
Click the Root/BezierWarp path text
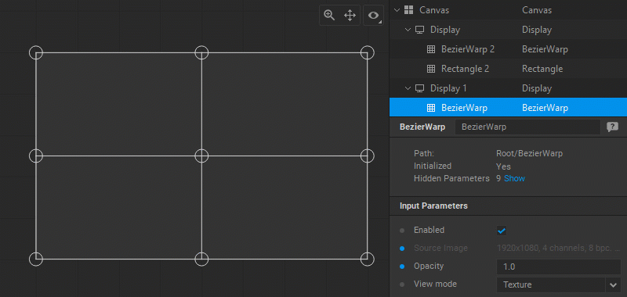tap(530, 153)
